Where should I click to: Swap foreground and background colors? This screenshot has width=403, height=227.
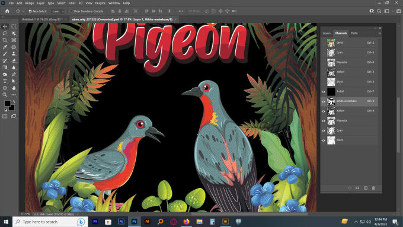(x=14, y=102)
